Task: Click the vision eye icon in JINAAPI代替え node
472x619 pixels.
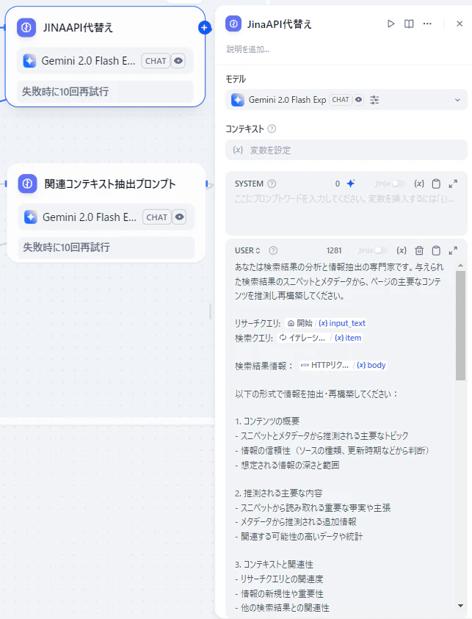Action: [178, 61]
